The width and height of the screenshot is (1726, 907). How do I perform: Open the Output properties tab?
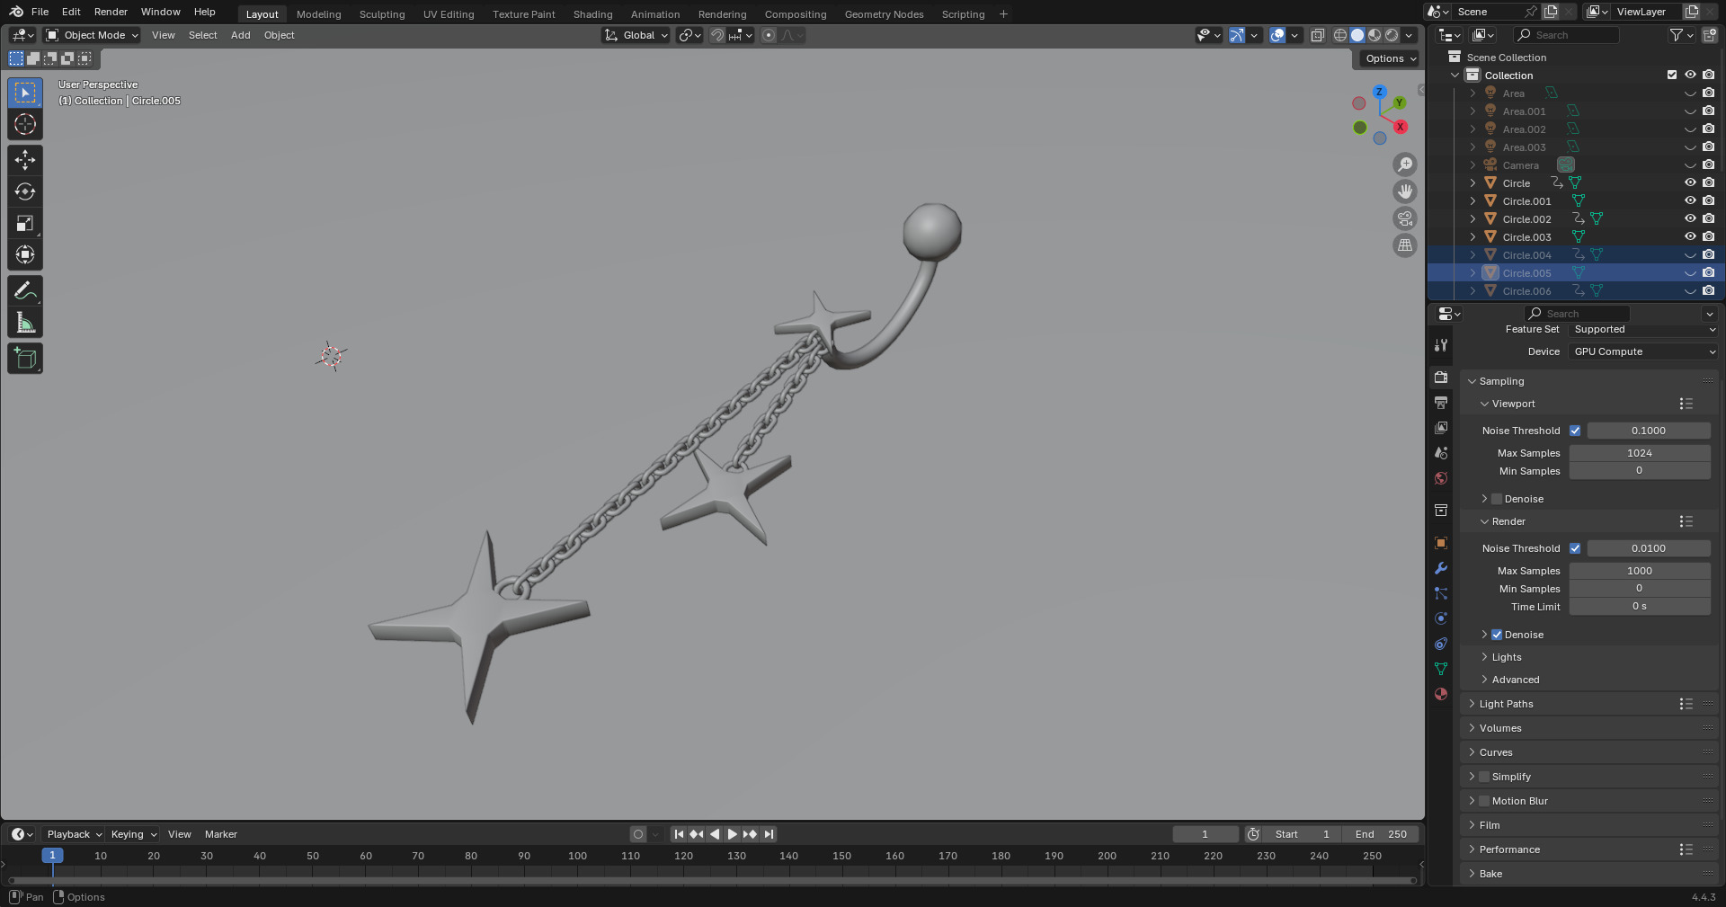(x=1441, y=403)
